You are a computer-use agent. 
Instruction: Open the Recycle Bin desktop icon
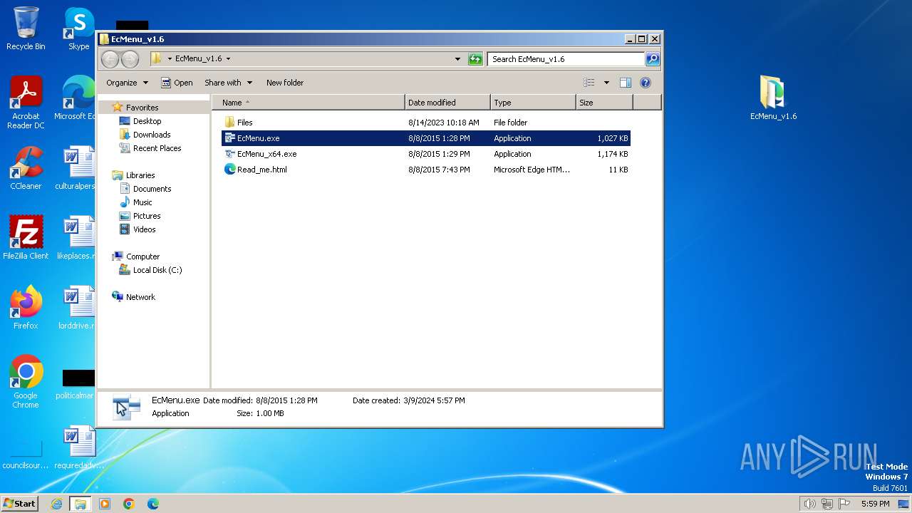26,28
